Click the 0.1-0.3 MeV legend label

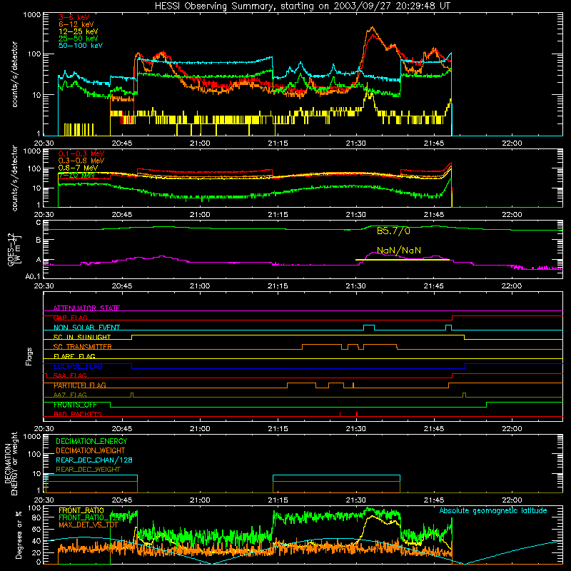(x=81, y=153)
